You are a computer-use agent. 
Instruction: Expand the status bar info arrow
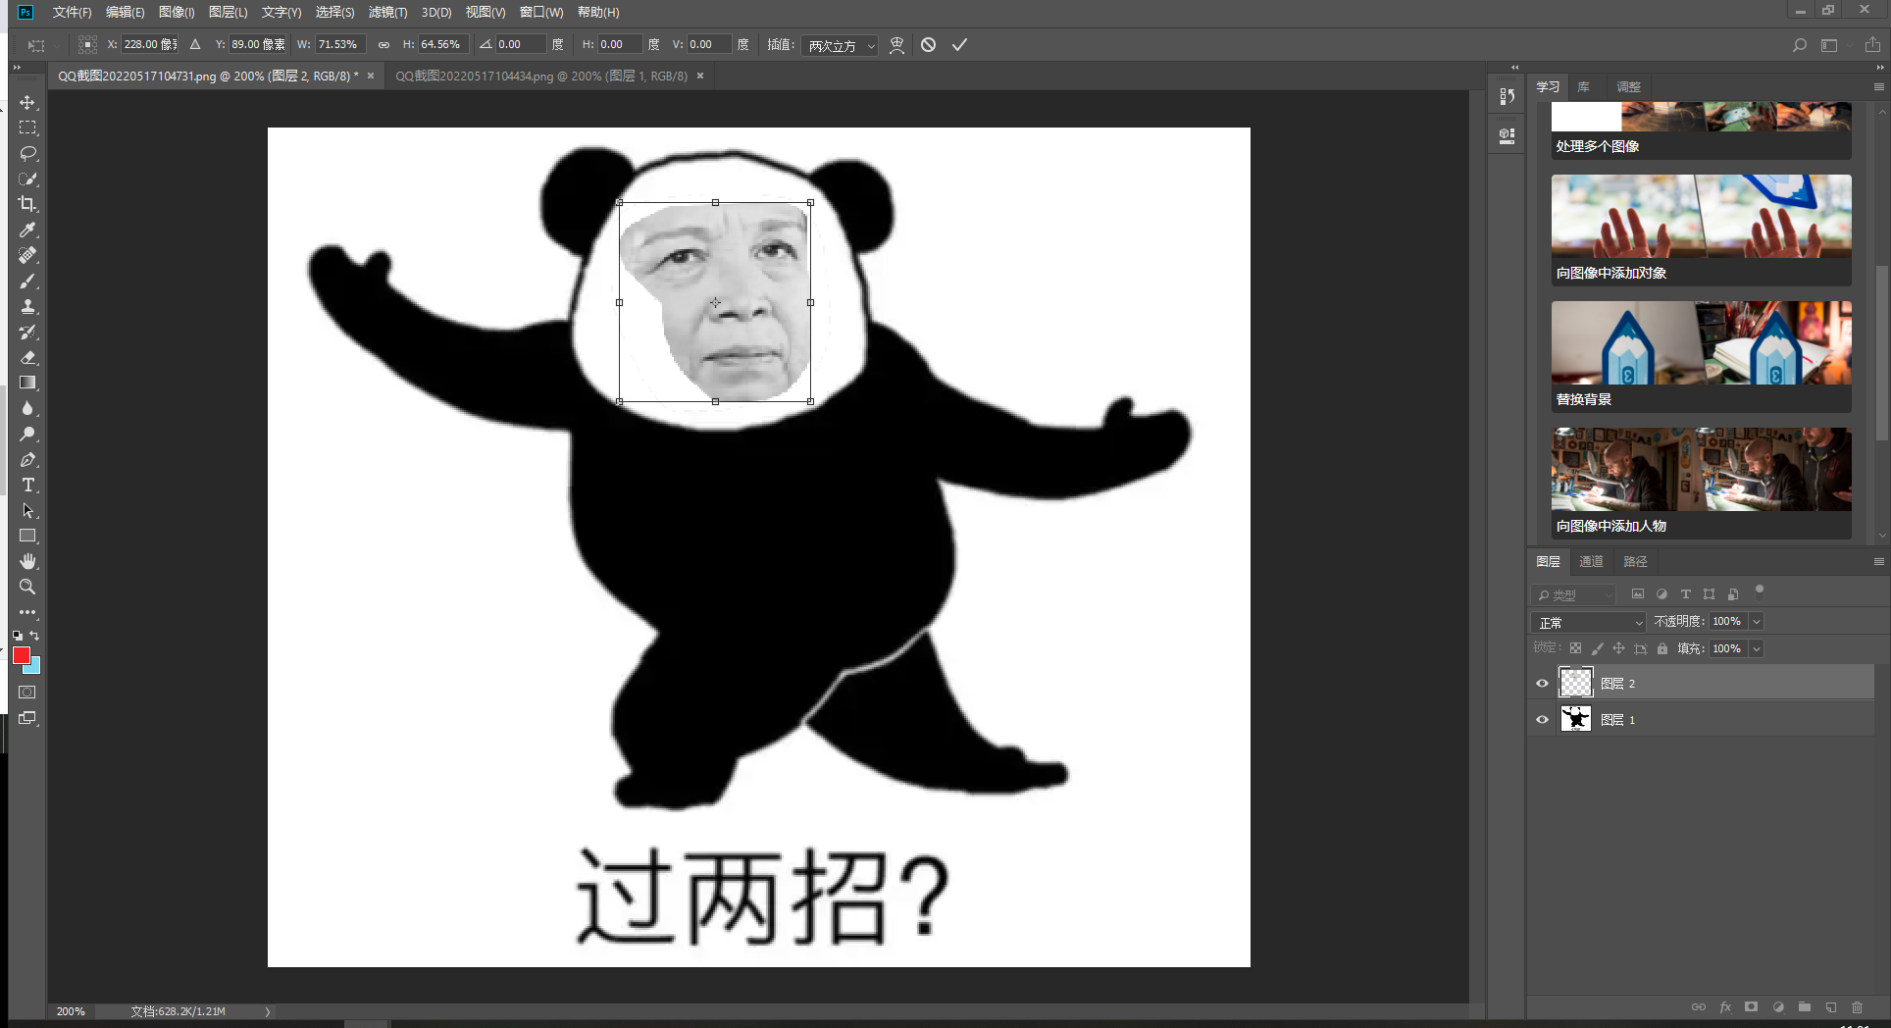[267, 1011]
